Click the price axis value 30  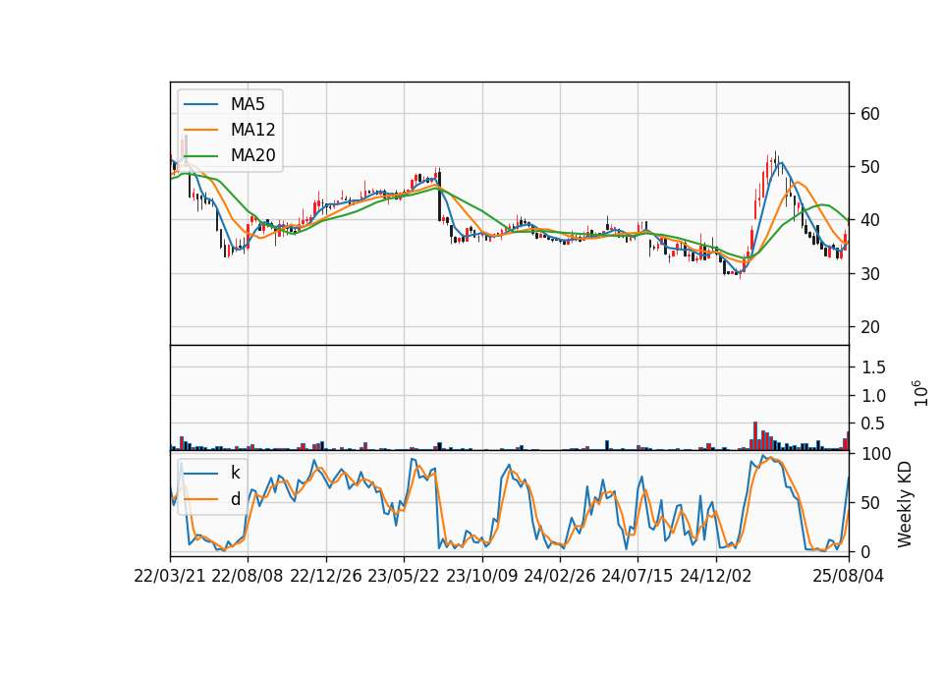tap(870, 274)
